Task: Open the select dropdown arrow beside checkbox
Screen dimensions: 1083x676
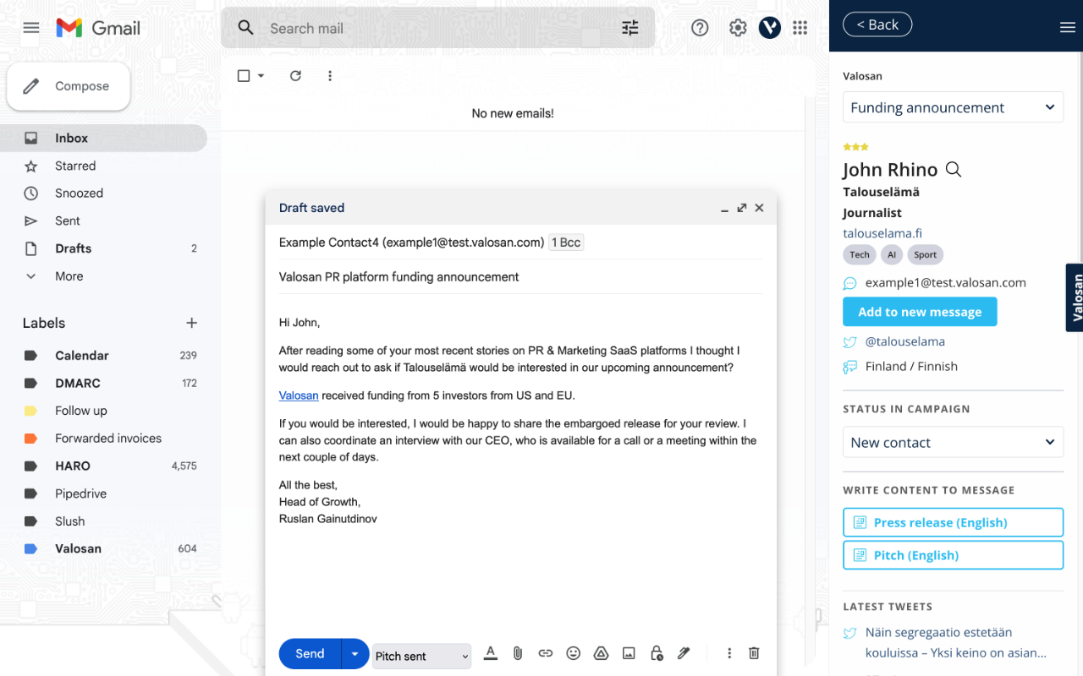Action: [261, 76]
